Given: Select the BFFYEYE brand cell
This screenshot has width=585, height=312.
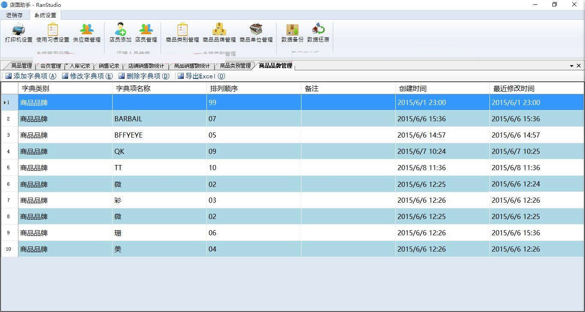Looking at the screenshot, I should tap(159, 135).
